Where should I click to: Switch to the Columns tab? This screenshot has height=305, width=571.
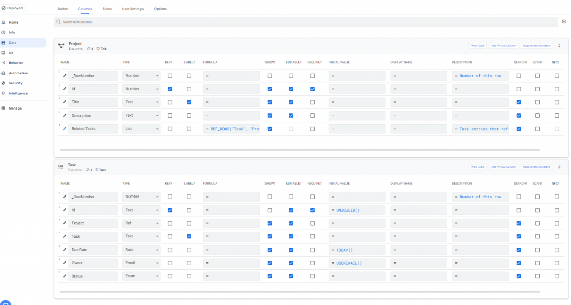click(x=85, y=9)
